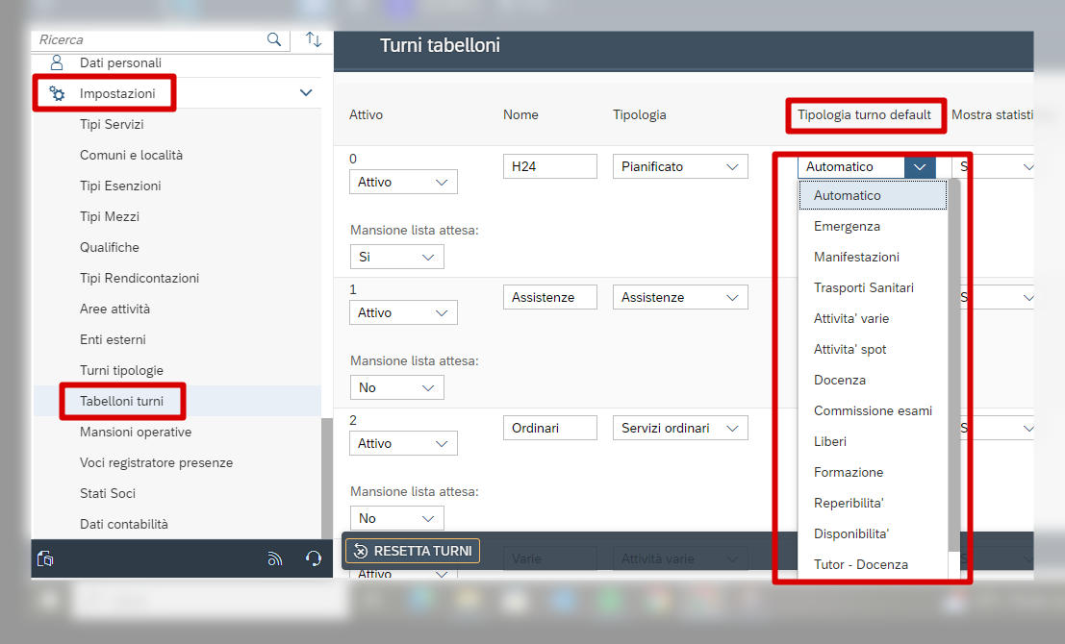Click the Impostazioni gears icon
The height and width of the screenshot is (644, 1065).
[x=57, y=93]
